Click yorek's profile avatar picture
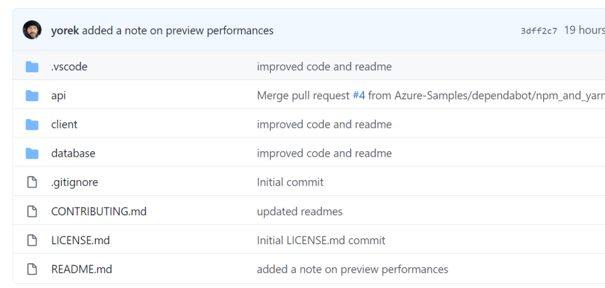The width and height of the screenshot is (605, 288). coord(32,30)
